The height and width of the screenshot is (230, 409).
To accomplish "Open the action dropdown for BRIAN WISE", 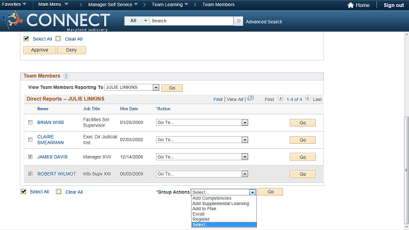I will (202, 122).
